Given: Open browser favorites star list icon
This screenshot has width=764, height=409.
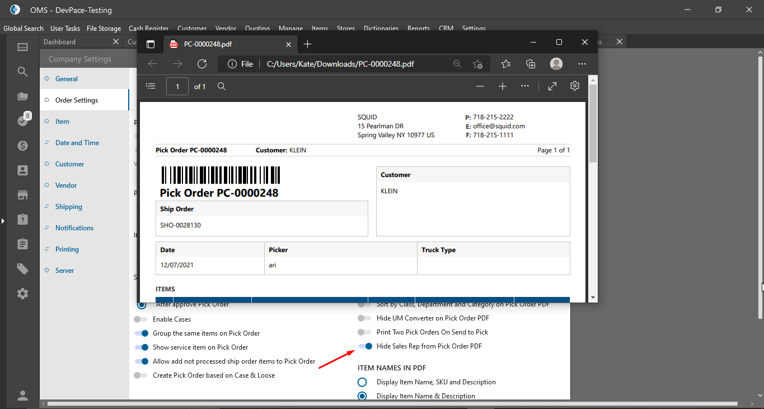Looking at the screenshot, I should pyautogui.click(x=506, y=64).
